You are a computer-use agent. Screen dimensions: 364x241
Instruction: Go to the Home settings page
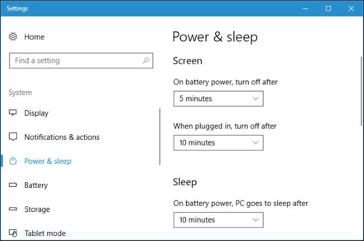point(34,37)
